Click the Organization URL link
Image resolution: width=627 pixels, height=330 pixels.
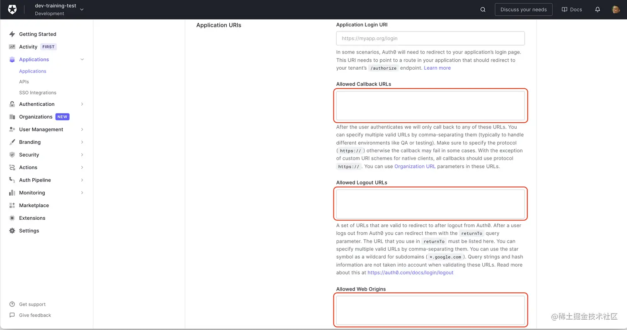[x=415, y=166]
